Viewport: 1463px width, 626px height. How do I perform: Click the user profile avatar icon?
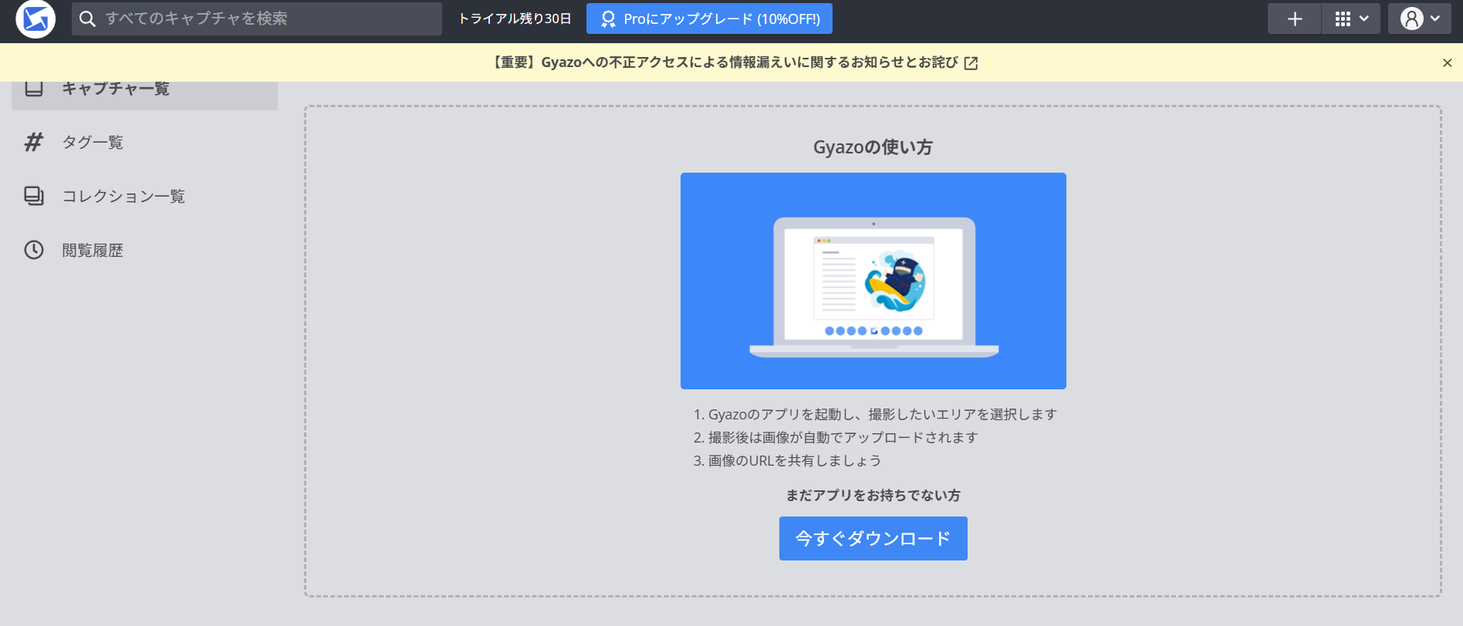click(1411, 19)
